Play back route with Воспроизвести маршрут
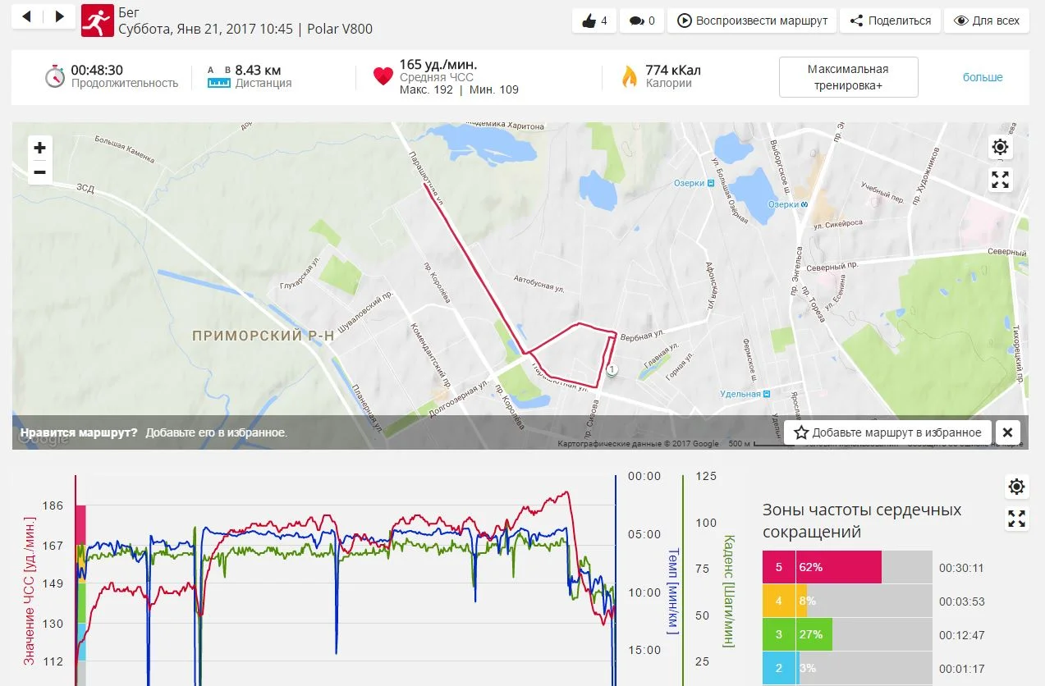1045x686 pixels. [x=752, y=21]
